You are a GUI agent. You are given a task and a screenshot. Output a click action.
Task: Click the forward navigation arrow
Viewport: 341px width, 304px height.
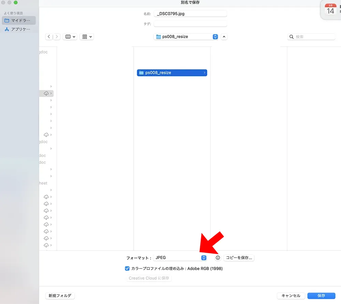pos(57,37)
